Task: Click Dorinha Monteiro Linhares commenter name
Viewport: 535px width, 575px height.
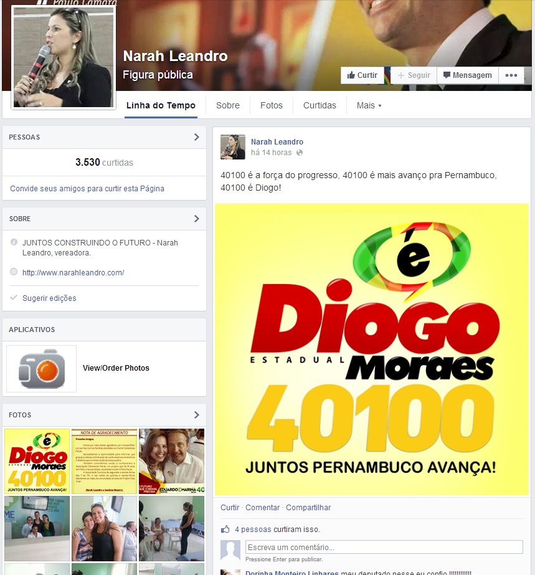Action: point(292,573)
